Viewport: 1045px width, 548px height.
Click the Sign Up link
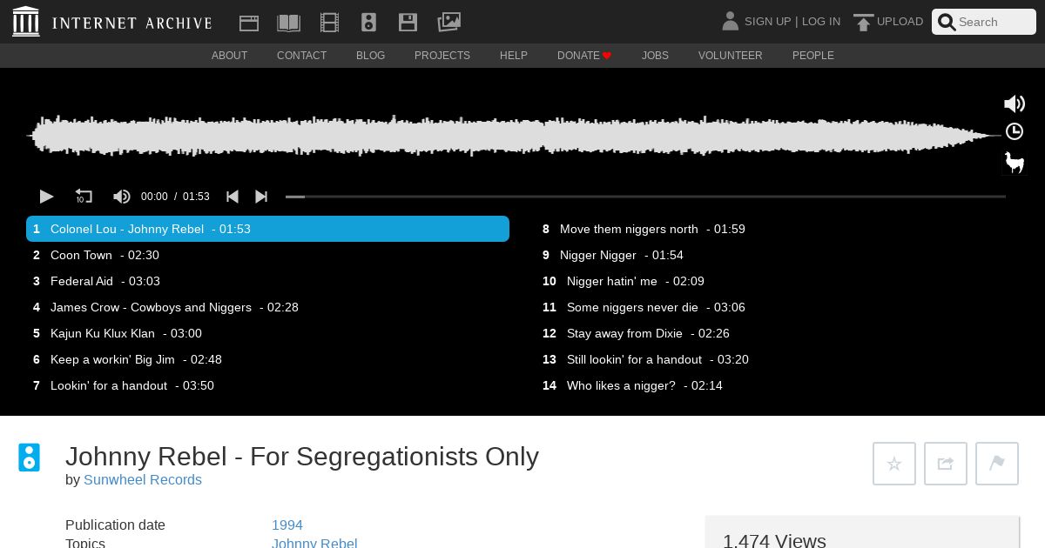coord(767,22)
